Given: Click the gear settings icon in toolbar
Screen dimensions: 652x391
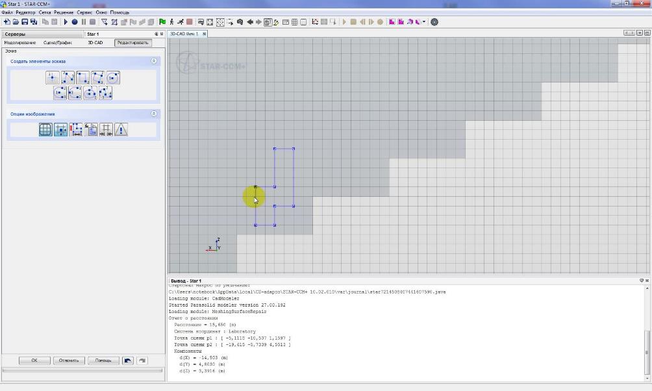Looking at the screenshot, I should click(434, 21).
